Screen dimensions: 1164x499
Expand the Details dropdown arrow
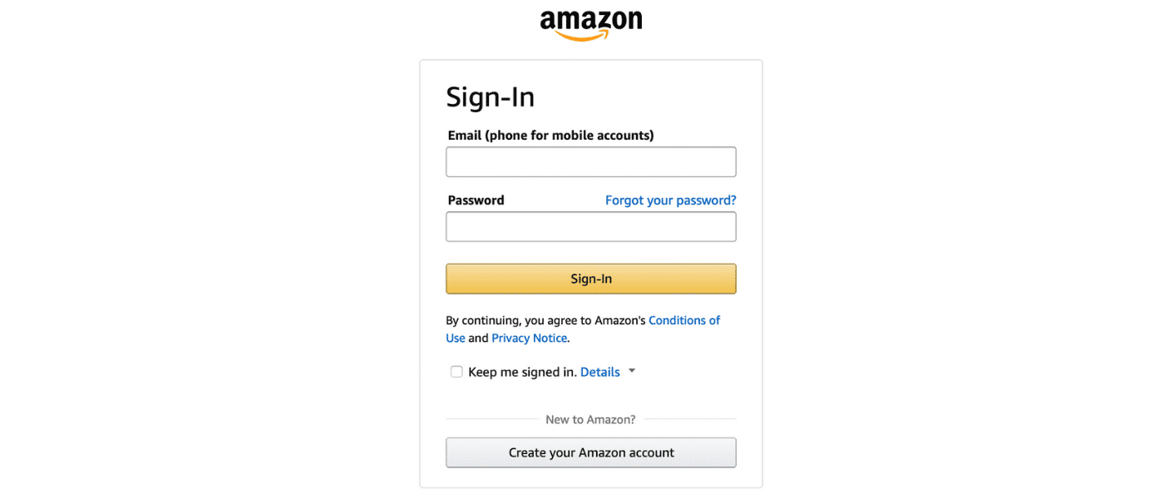(x=632, y=371)
